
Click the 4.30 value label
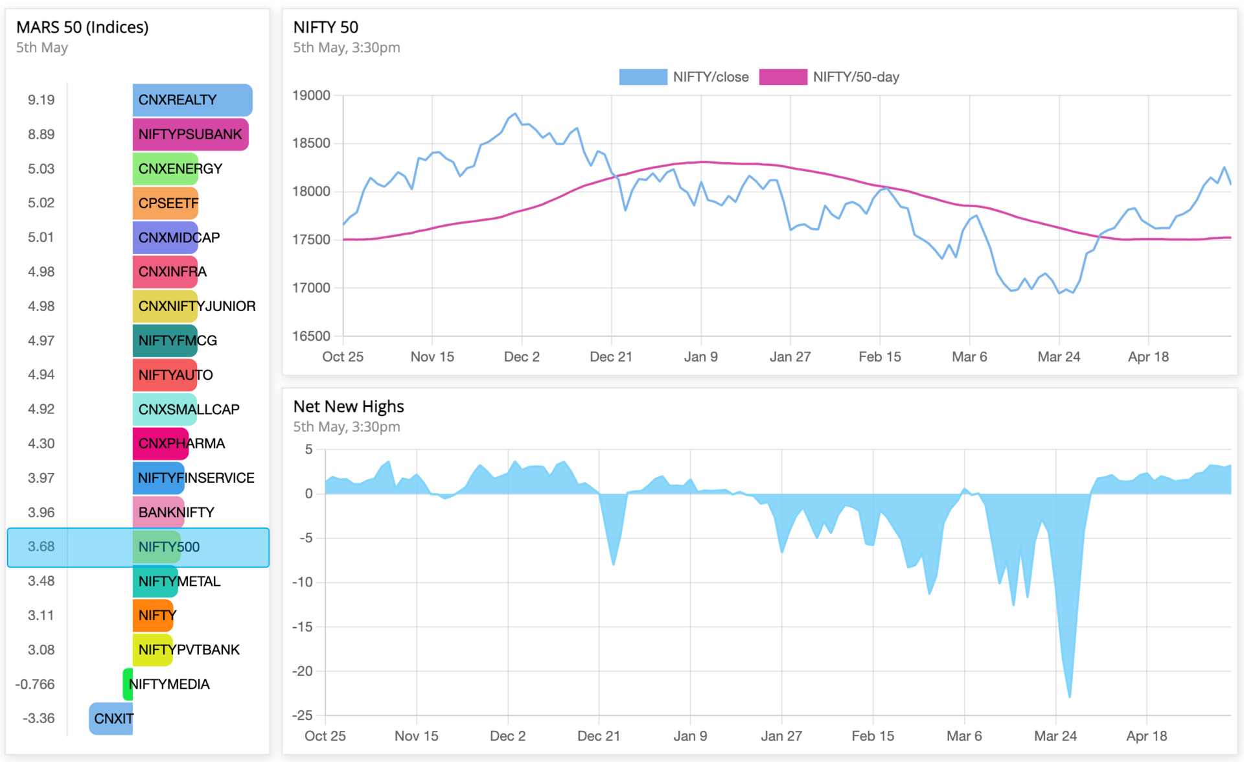(41, 443)
